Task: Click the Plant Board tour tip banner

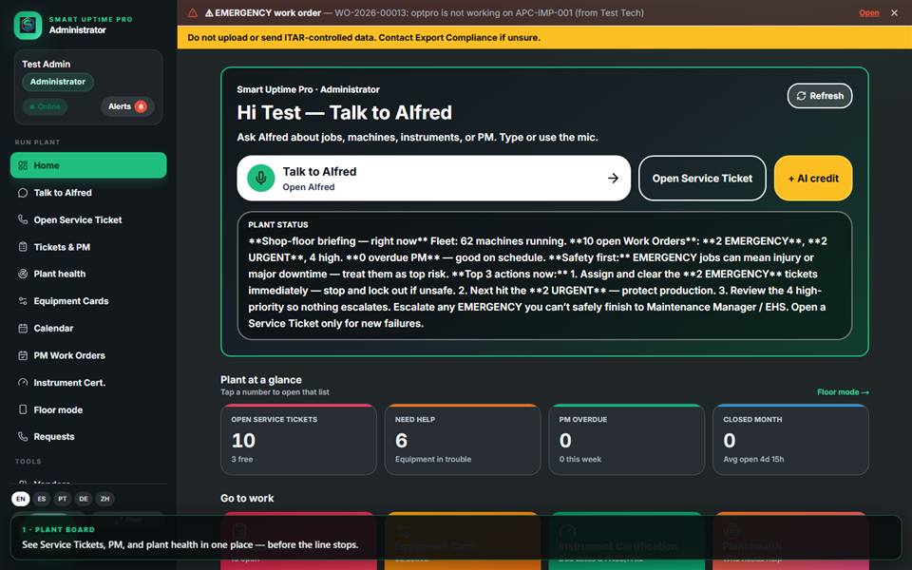Action: [456, 538]
